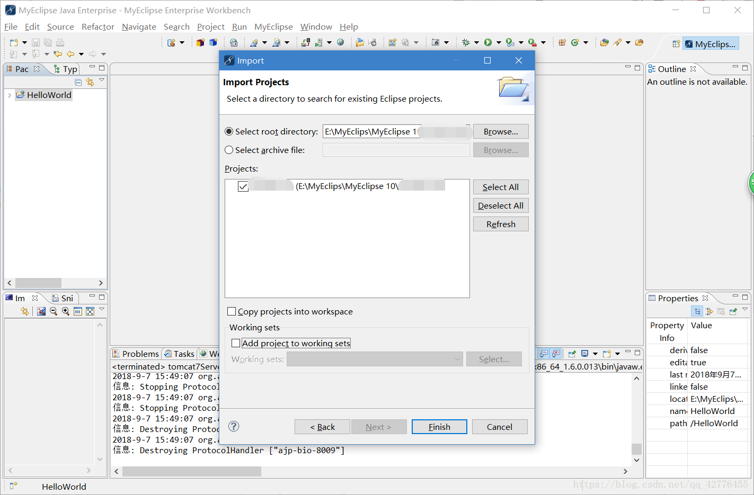
Task: Click the Cancel button
Action: (500, 427)
